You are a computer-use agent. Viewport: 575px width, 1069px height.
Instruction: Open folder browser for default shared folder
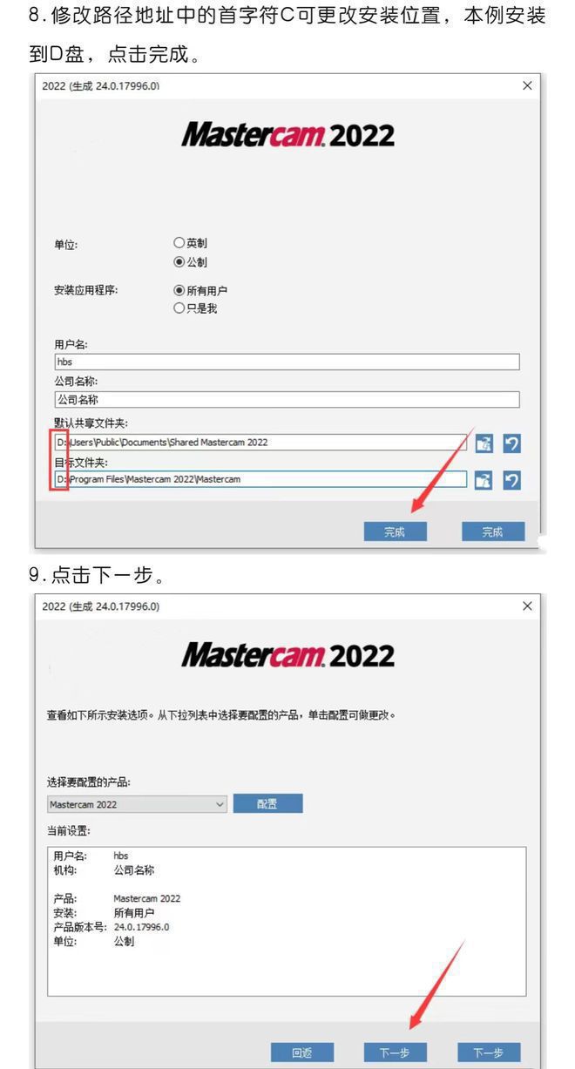click(x=483, y=443)
